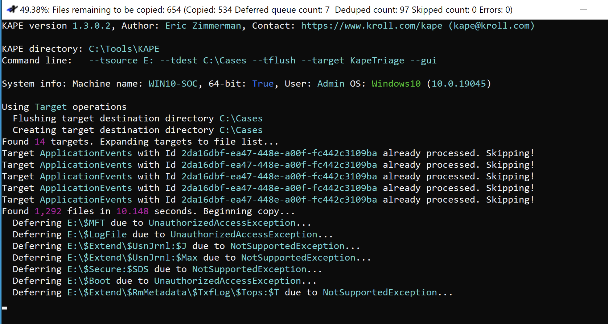Click UnauthorizedAccessException on the $Boot line
608x324 pixels.
[x=227, y=281]
